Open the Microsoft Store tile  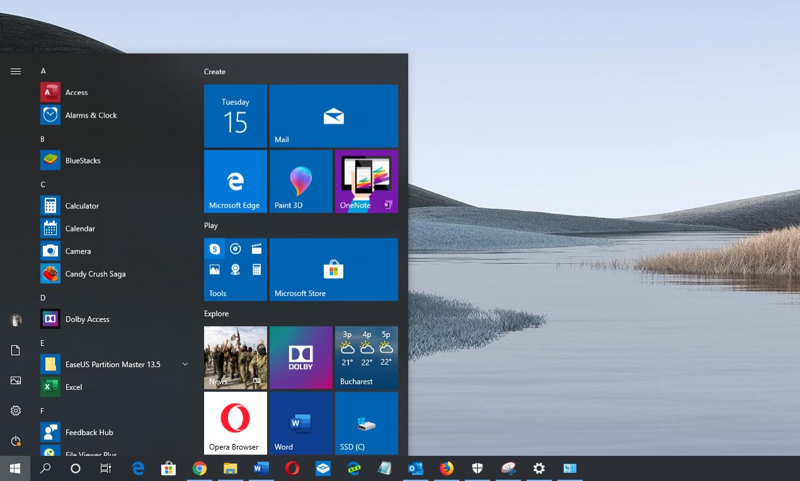334,269
